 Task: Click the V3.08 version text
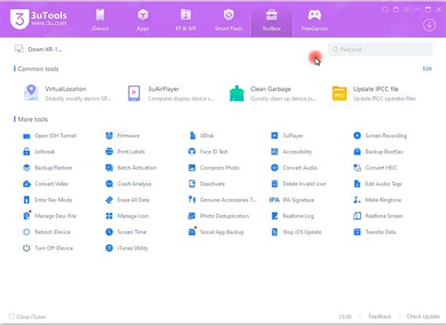pos(345,316)
